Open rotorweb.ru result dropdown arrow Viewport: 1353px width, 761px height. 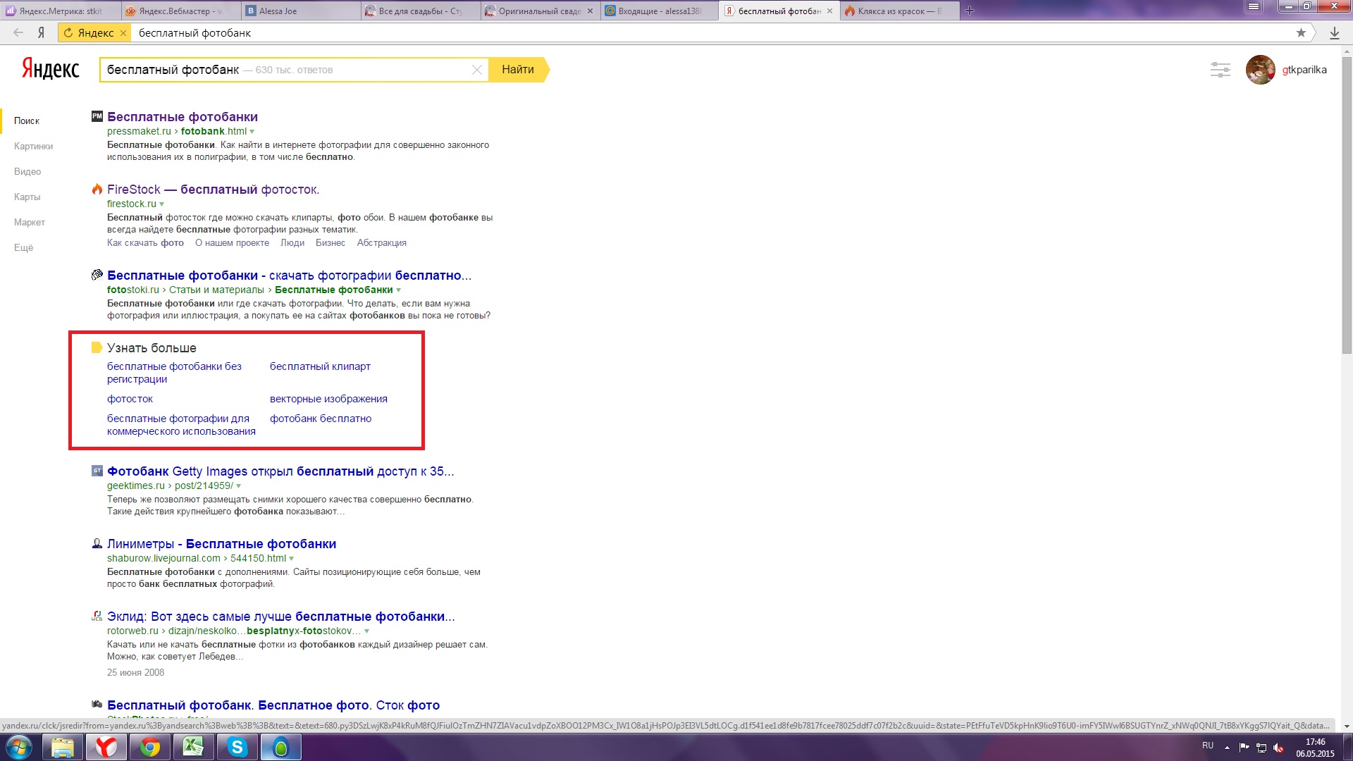(x=366, y=631)
